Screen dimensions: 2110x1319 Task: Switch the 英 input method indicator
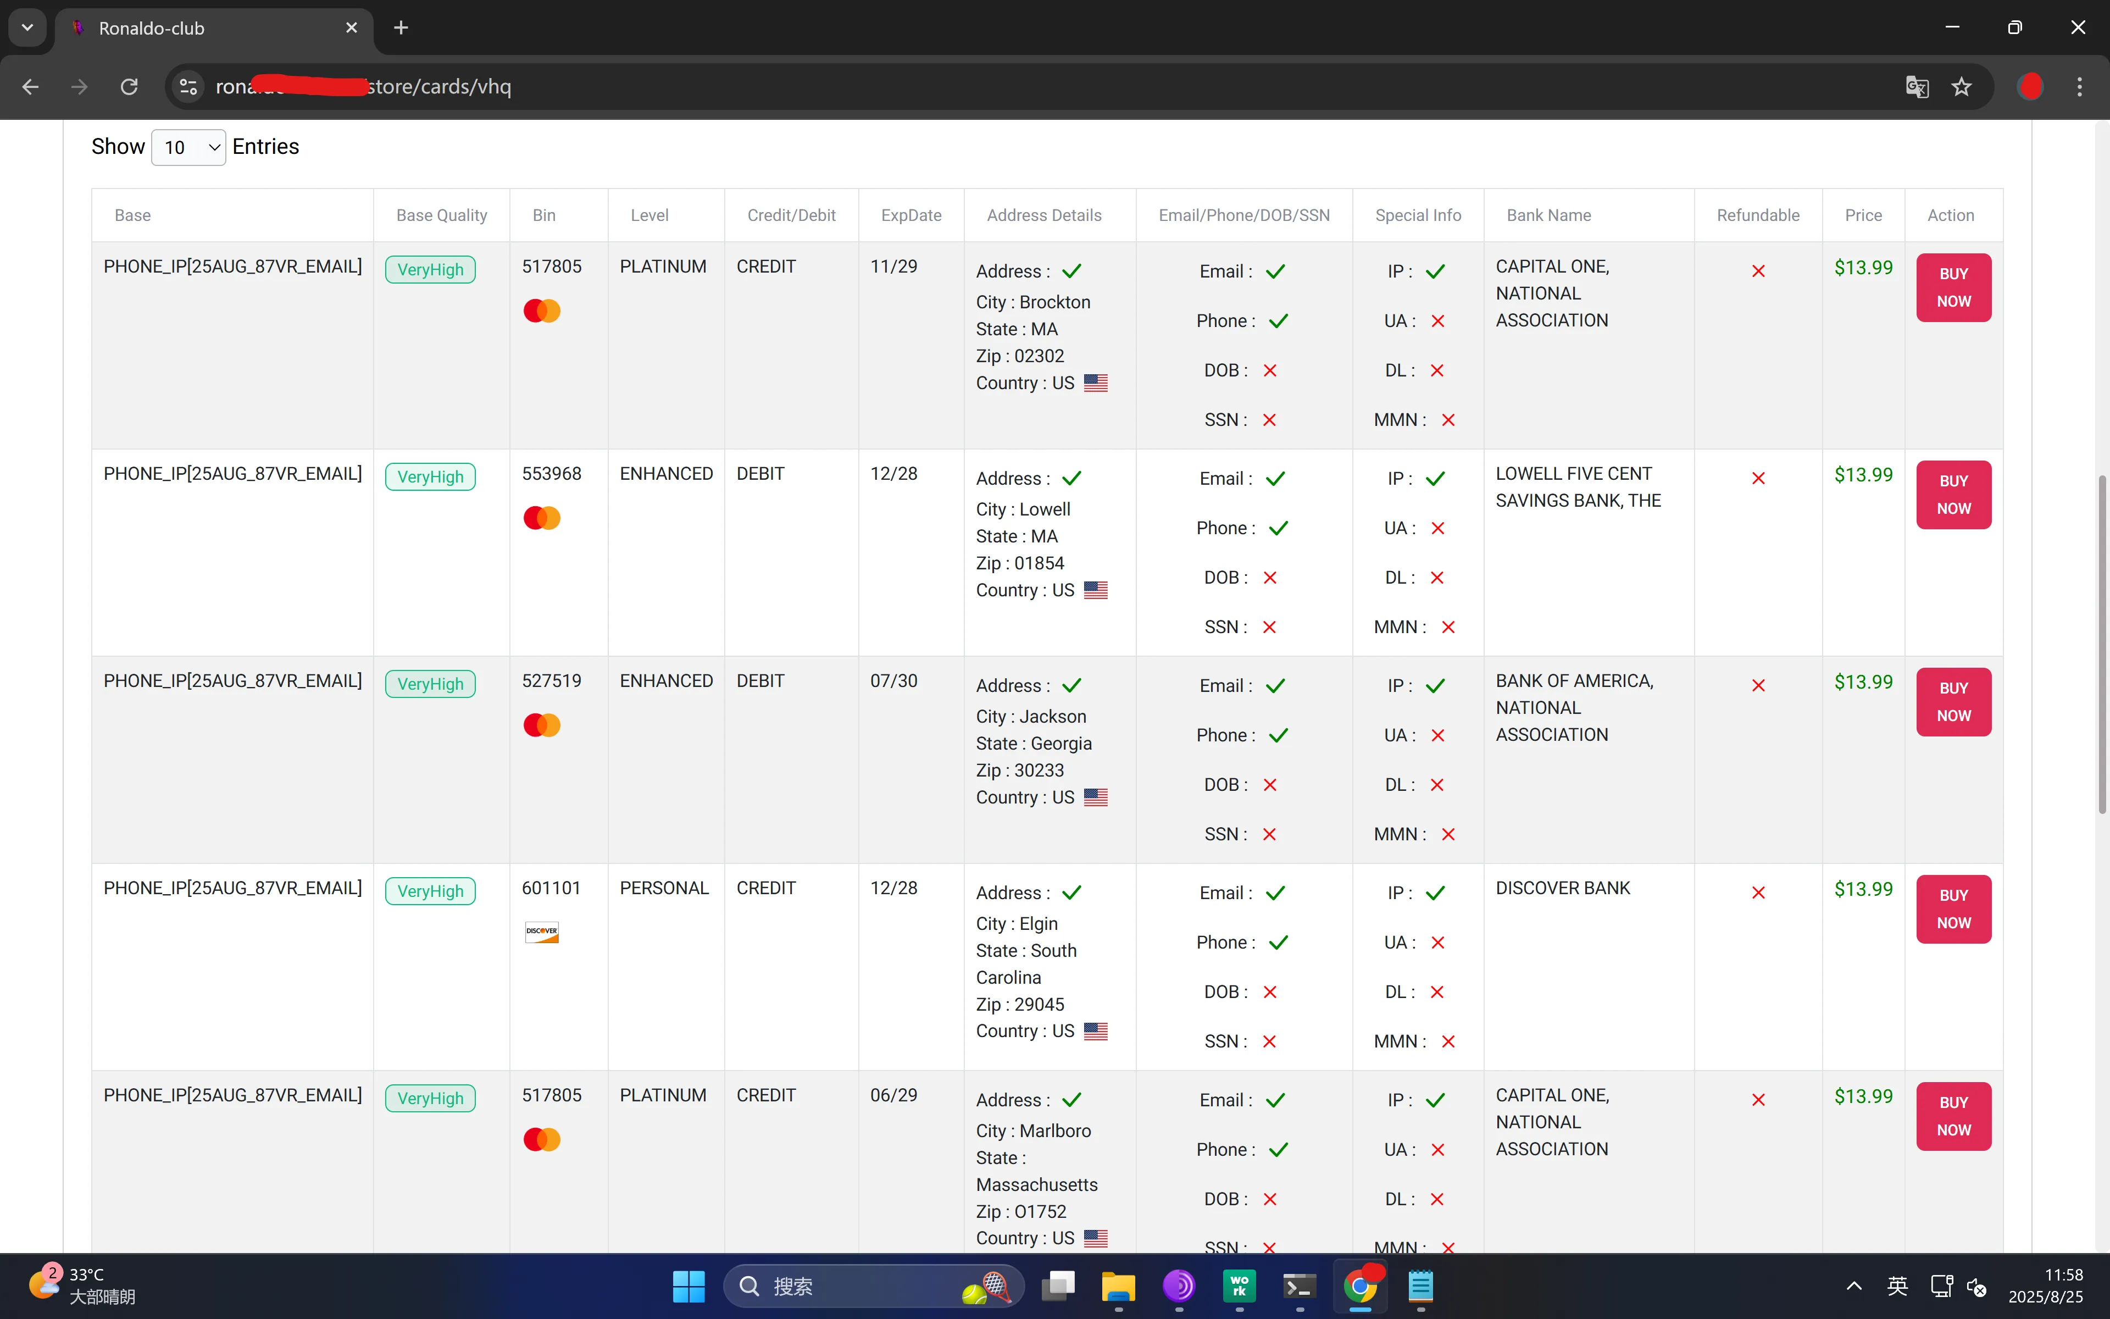pos(1897,1286)
